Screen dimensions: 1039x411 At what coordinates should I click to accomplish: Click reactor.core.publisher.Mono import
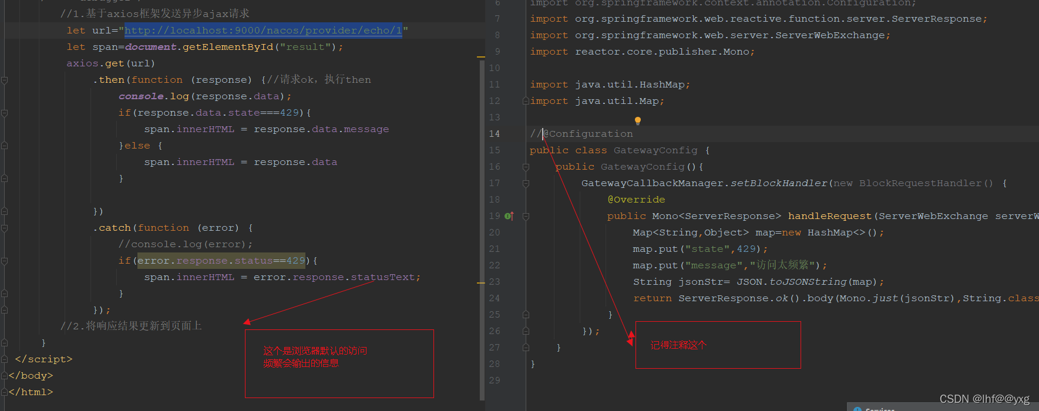662,52
